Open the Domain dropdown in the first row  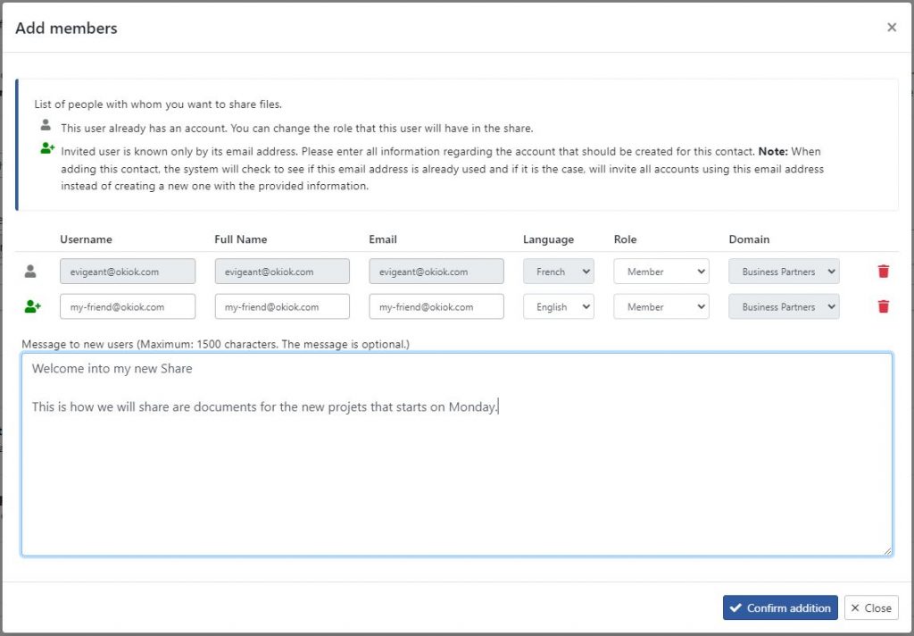point(784,272)
